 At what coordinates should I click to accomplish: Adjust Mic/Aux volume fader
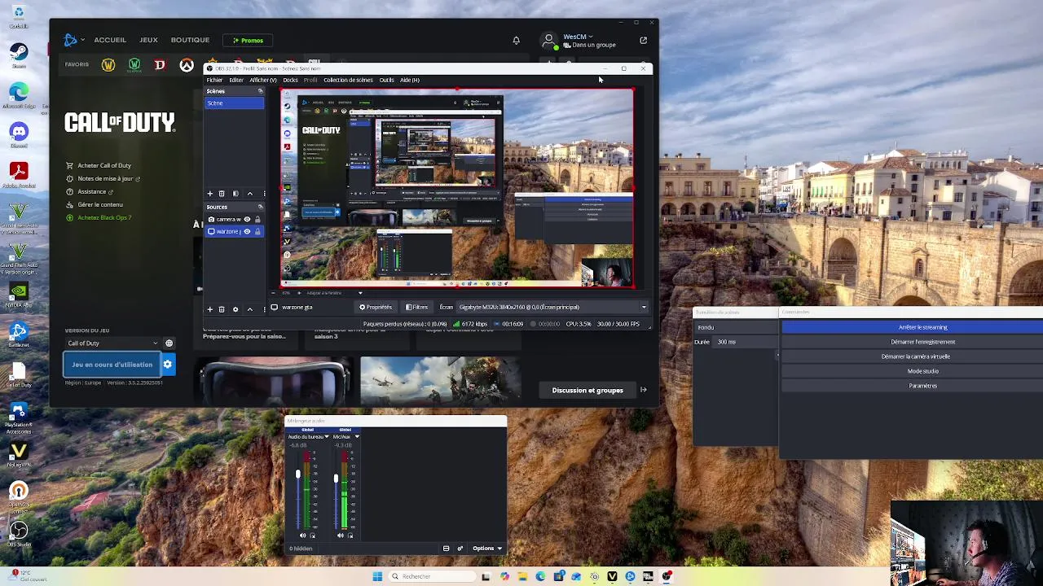click(335, 478)
